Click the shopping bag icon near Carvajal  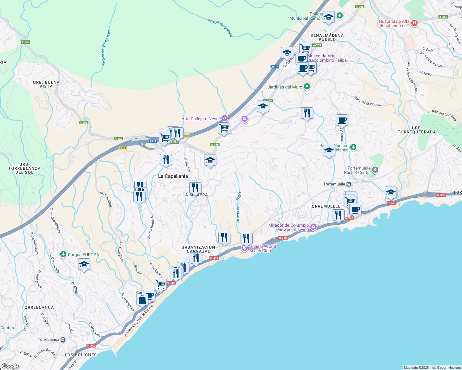click(142, 299)
